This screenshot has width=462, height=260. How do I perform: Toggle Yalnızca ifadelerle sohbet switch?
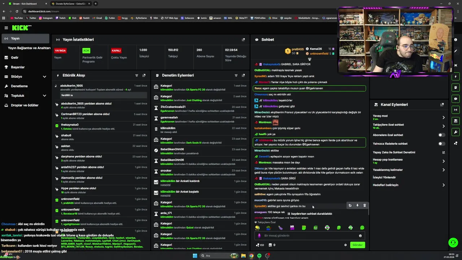pyautogui.click(x=441, y=144)
